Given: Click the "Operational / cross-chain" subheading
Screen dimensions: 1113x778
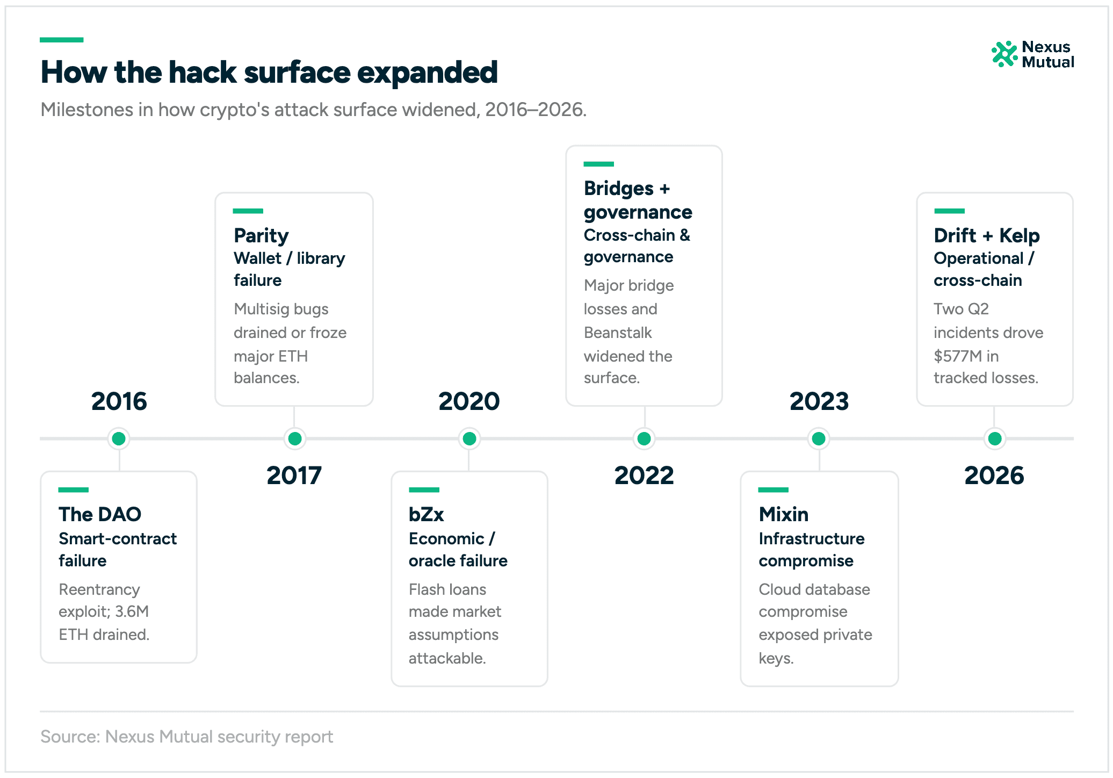Looking at the screenshot, I should pos(984,269).
